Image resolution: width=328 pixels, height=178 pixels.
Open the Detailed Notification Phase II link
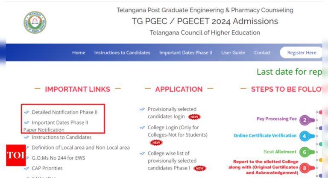pos(64,112)
